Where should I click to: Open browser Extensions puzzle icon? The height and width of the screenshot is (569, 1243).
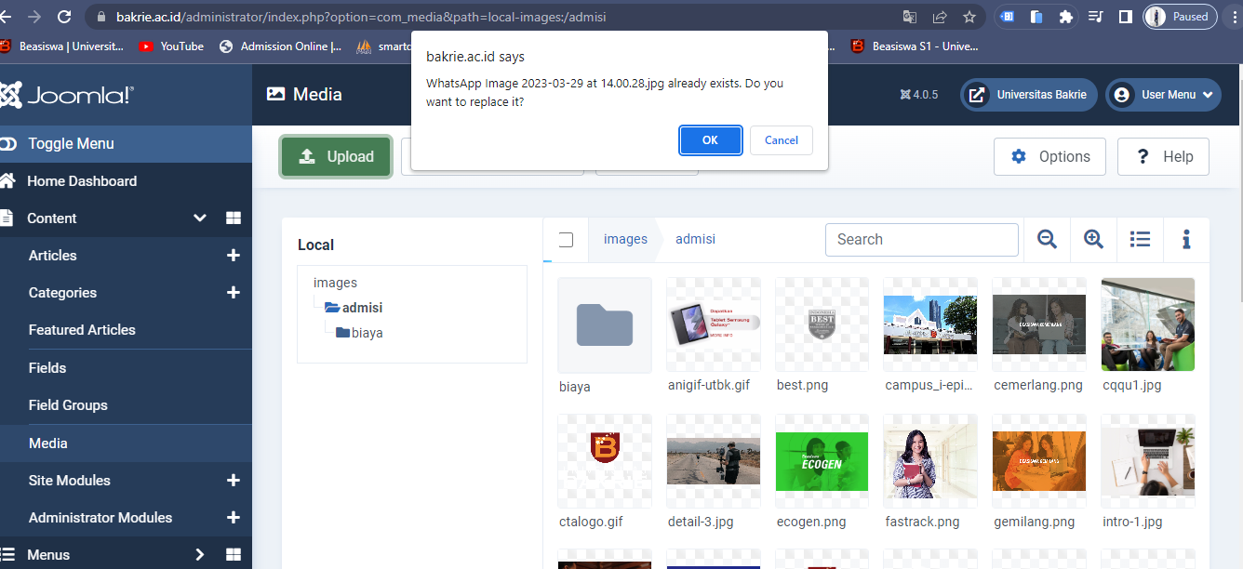pos(1066,17)
